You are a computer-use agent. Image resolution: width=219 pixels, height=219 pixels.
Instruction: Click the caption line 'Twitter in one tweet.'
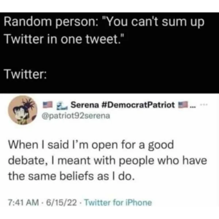(64, 39)
